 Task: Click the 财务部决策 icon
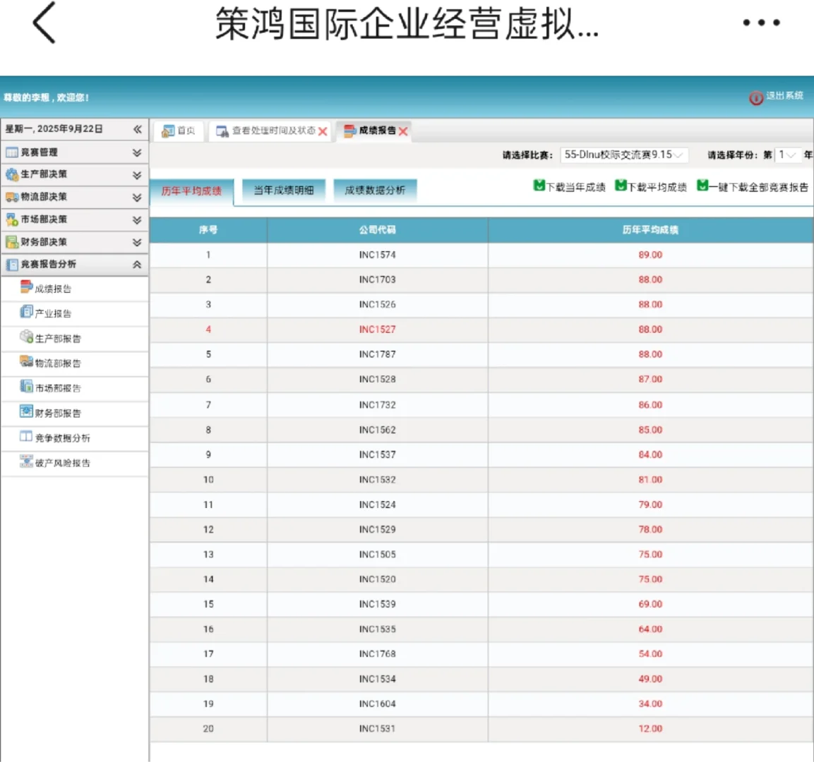click(x=11, y=242)
